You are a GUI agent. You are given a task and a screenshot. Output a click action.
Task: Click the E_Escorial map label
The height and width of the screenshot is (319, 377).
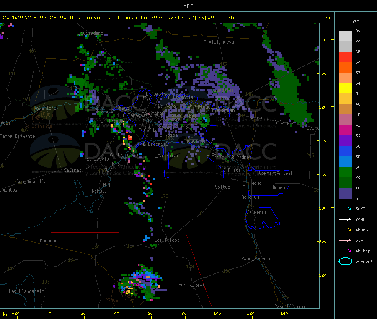[x=155, y=144]
